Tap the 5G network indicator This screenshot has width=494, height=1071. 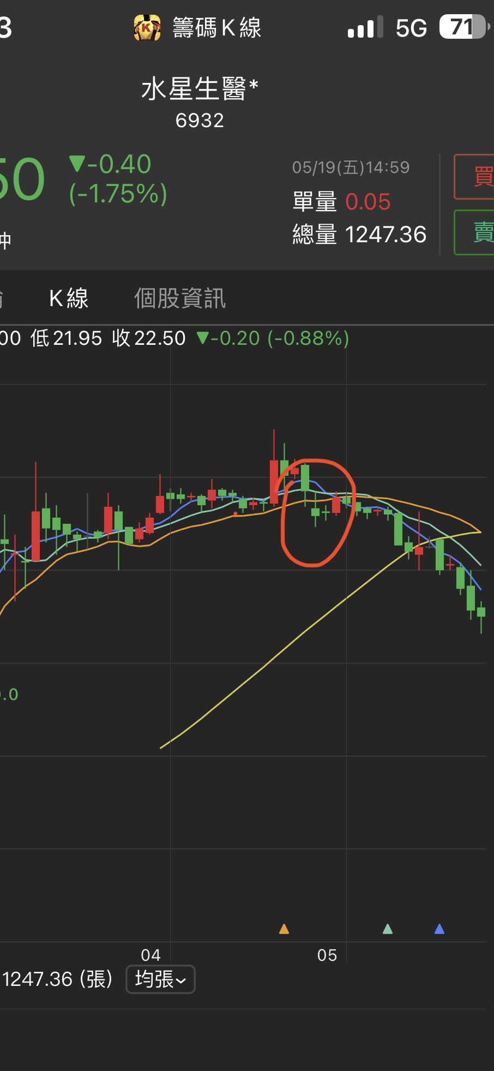pos(412,28)
